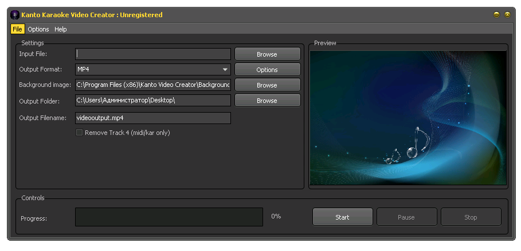Image resolution: width=521 pixels, height=251 pixels.
Task: Click the preview background image
Action: coord(408,118)
